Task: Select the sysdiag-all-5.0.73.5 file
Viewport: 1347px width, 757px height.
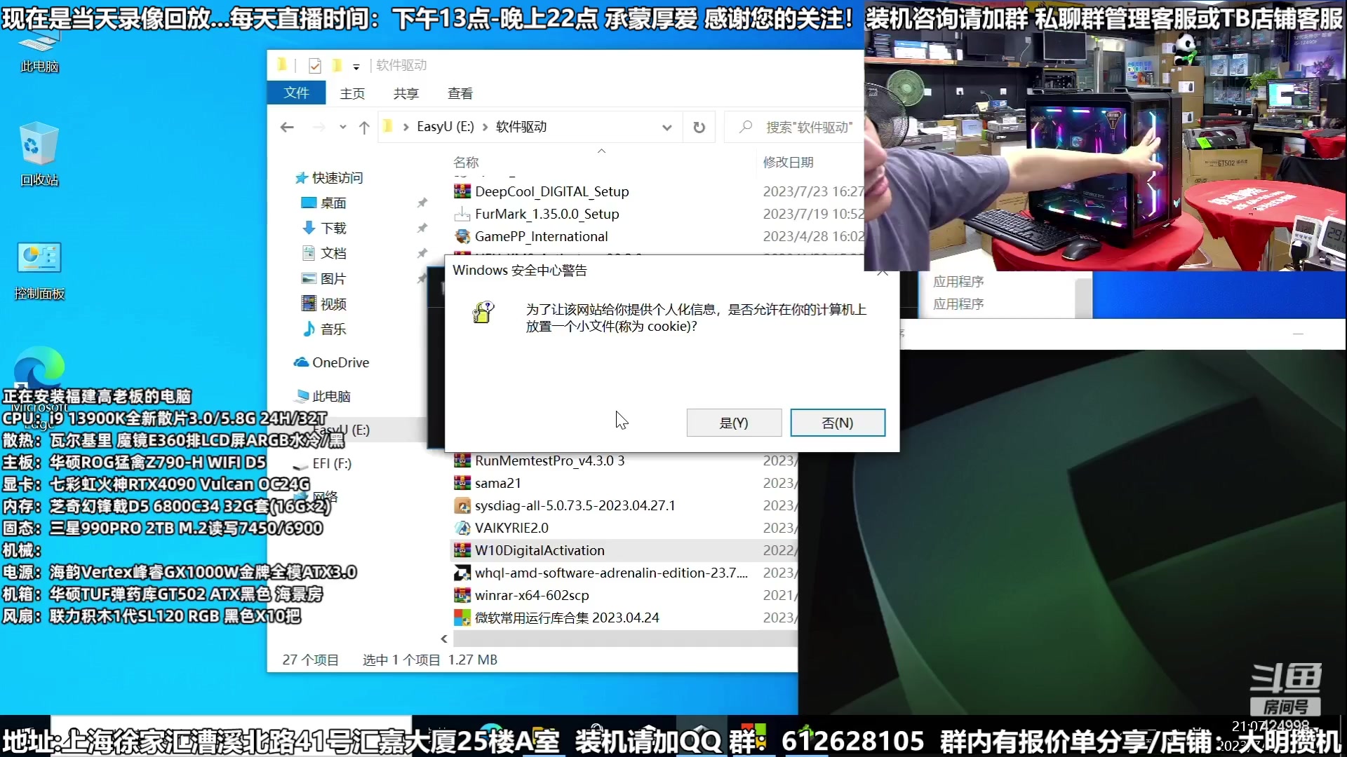Action: [x=574, y=505]
